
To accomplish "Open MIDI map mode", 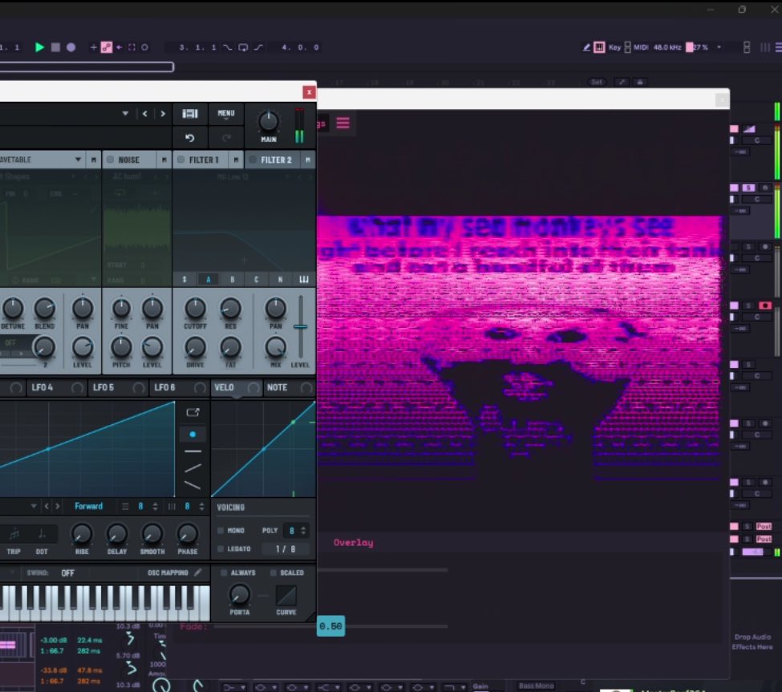I will coord(641,47).
